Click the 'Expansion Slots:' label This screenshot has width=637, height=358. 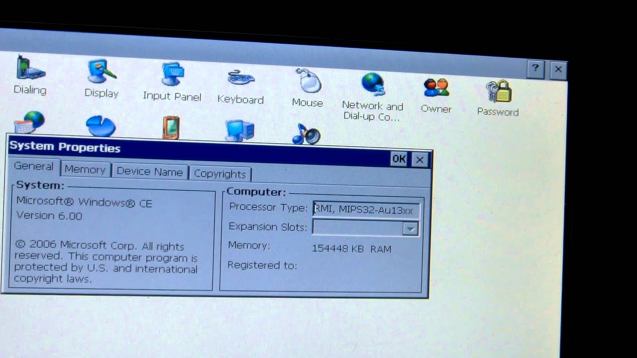coord(268,227)
